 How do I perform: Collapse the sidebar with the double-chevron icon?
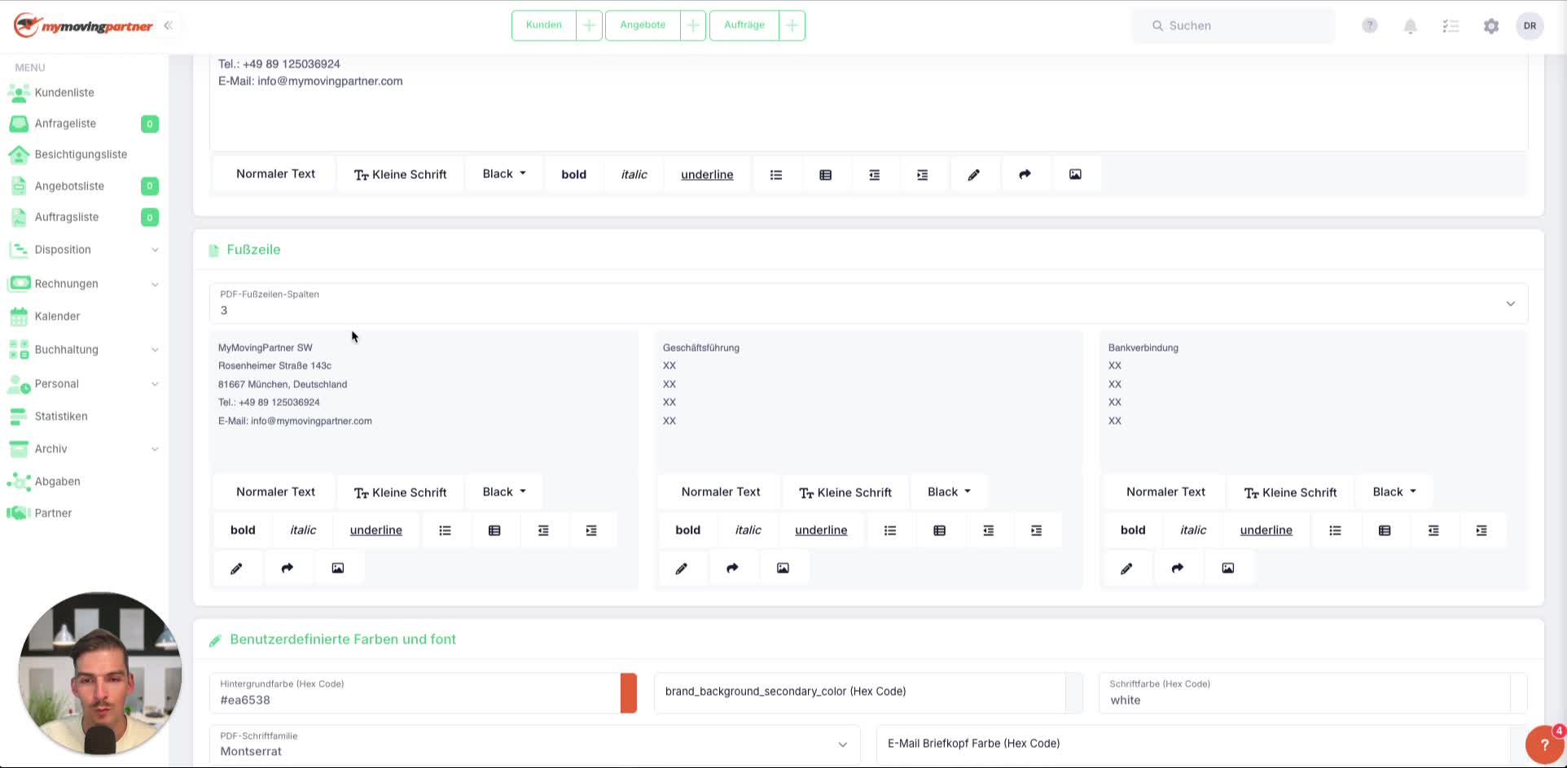click(168, 25)
